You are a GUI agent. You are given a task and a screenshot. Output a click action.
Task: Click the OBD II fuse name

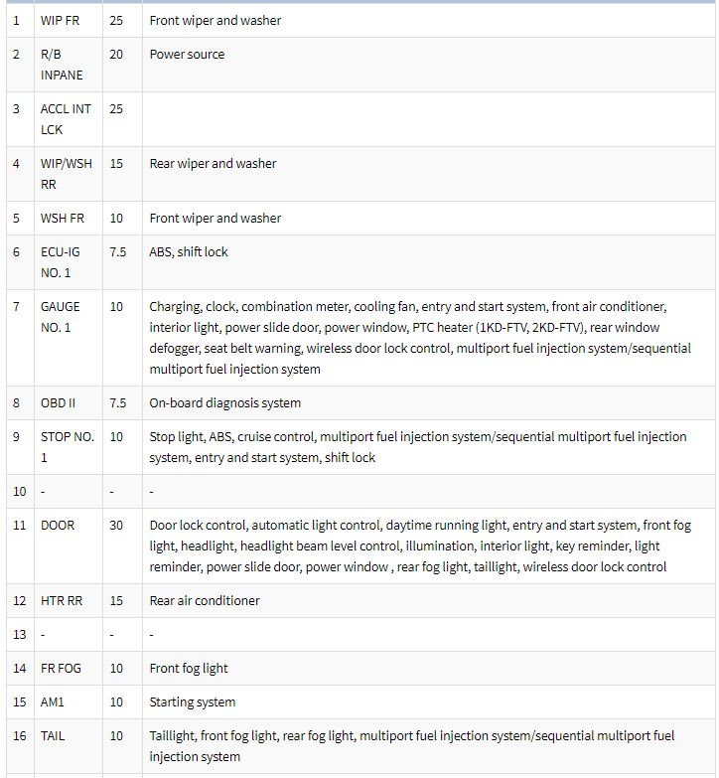58,402
